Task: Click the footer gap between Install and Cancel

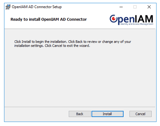Action: coord(126,114)
